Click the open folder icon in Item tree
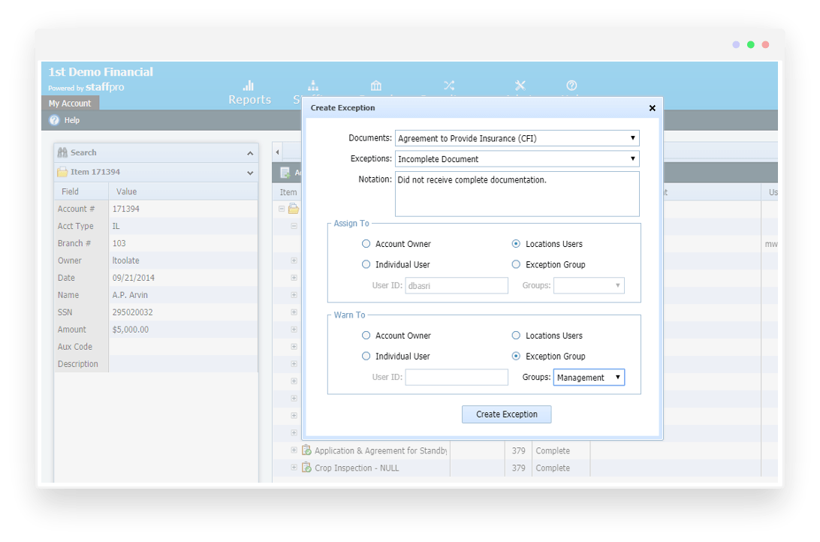This screenshot has width=820, height=542. 294,209
